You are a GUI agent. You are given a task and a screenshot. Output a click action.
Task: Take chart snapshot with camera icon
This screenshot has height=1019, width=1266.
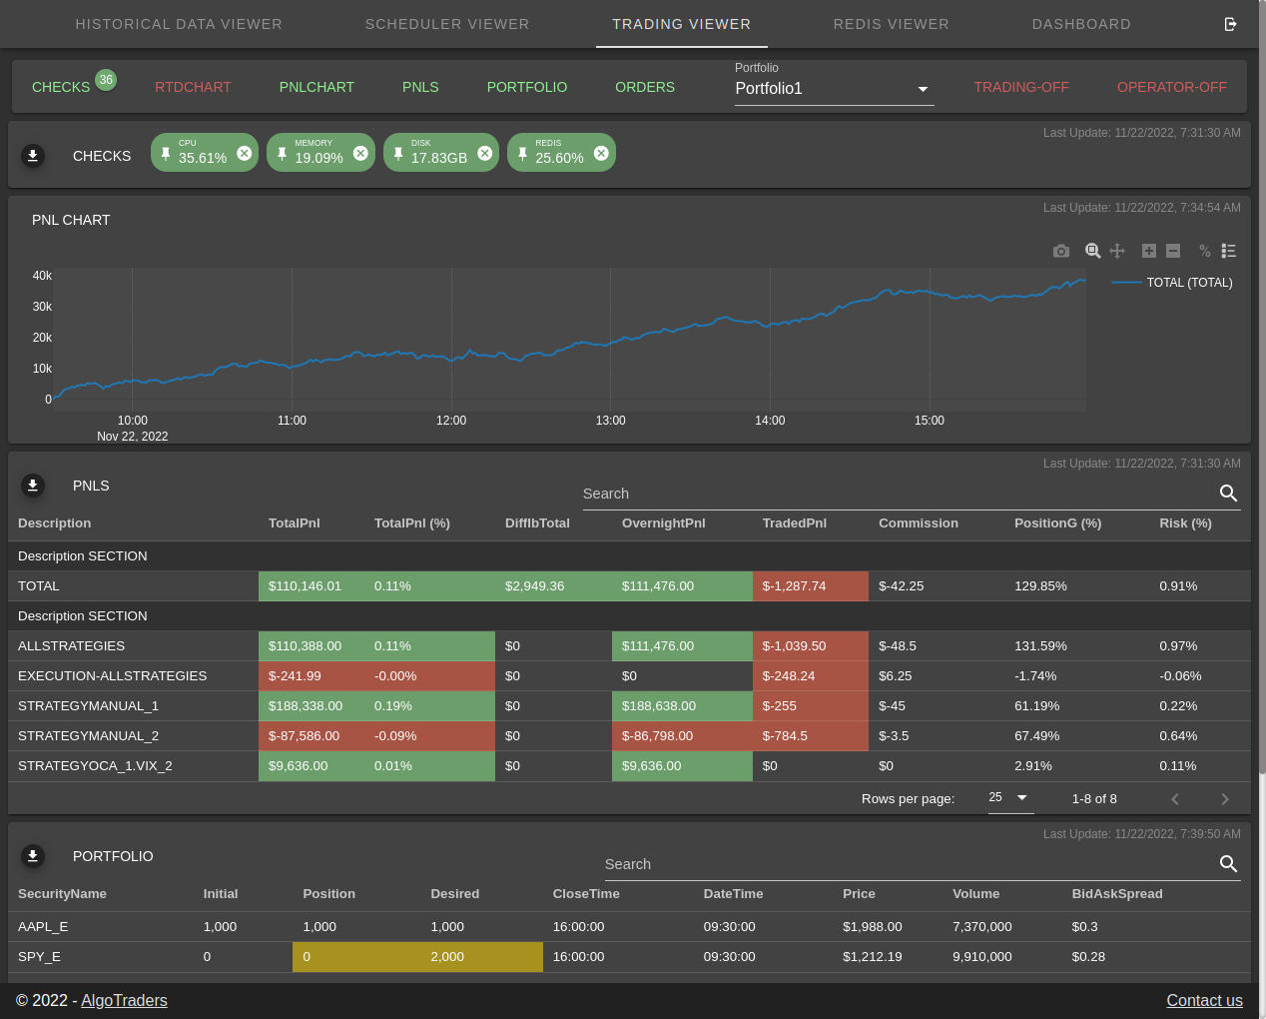(1061, 251)
